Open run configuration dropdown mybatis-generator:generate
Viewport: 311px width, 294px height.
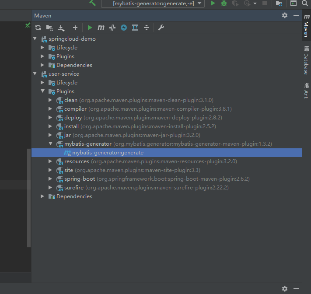point(153,3)
